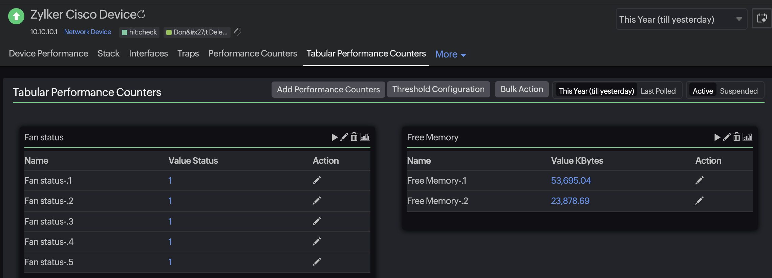The image size is (772, 278).
Task: Click the tag icon next to device labels
Action: pyautogui.click(x=238, y=32)
